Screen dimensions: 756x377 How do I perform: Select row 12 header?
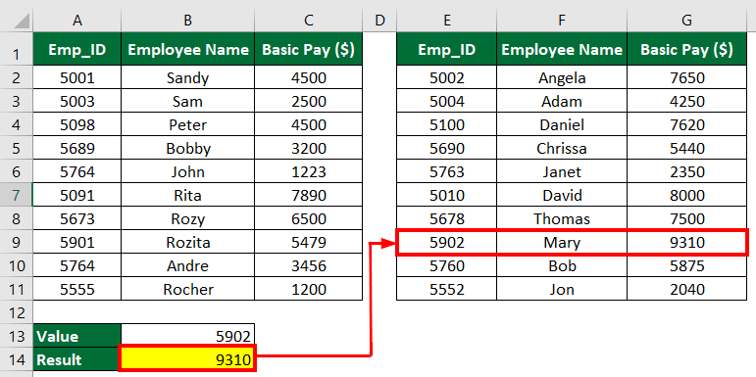click(x=16, y=313)
